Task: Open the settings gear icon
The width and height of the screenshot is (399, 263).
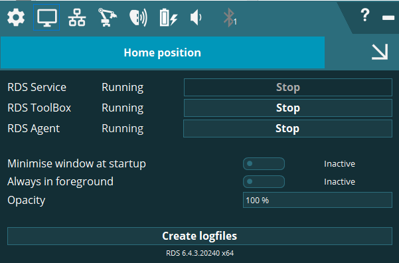Action: click(16, 17)
